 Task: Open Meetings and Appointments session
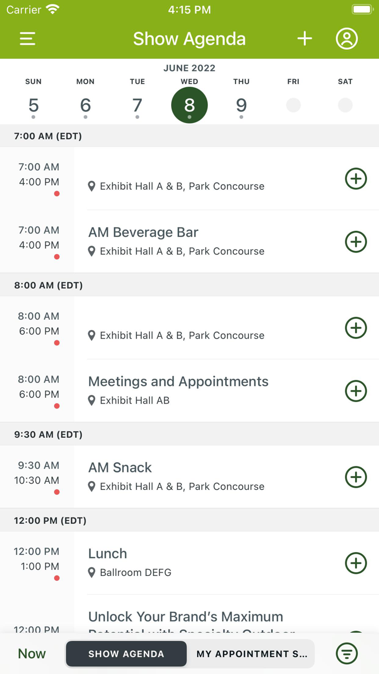click(178, 381)
